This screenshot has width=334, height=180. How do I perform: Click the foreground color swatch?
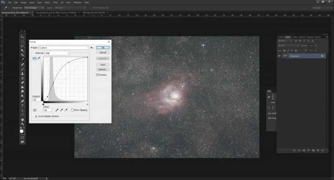pyautogui.click(x=22, y=131)
